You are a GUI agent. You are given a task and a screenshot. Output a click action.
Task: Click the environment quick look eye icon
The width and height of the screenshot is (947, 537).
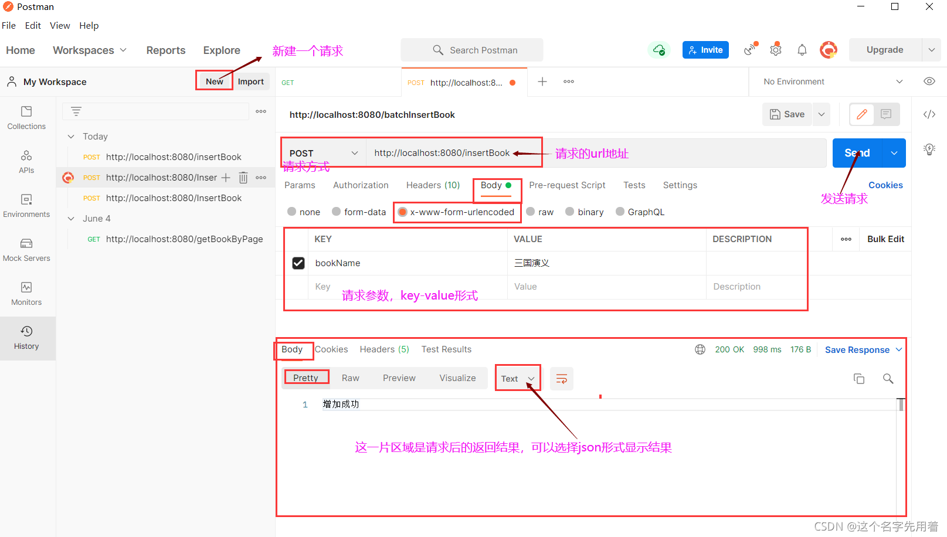click(x=929, y=81)
